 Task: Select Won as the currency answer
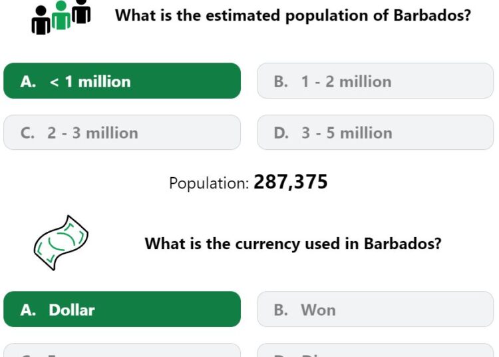tap(375, 309)
